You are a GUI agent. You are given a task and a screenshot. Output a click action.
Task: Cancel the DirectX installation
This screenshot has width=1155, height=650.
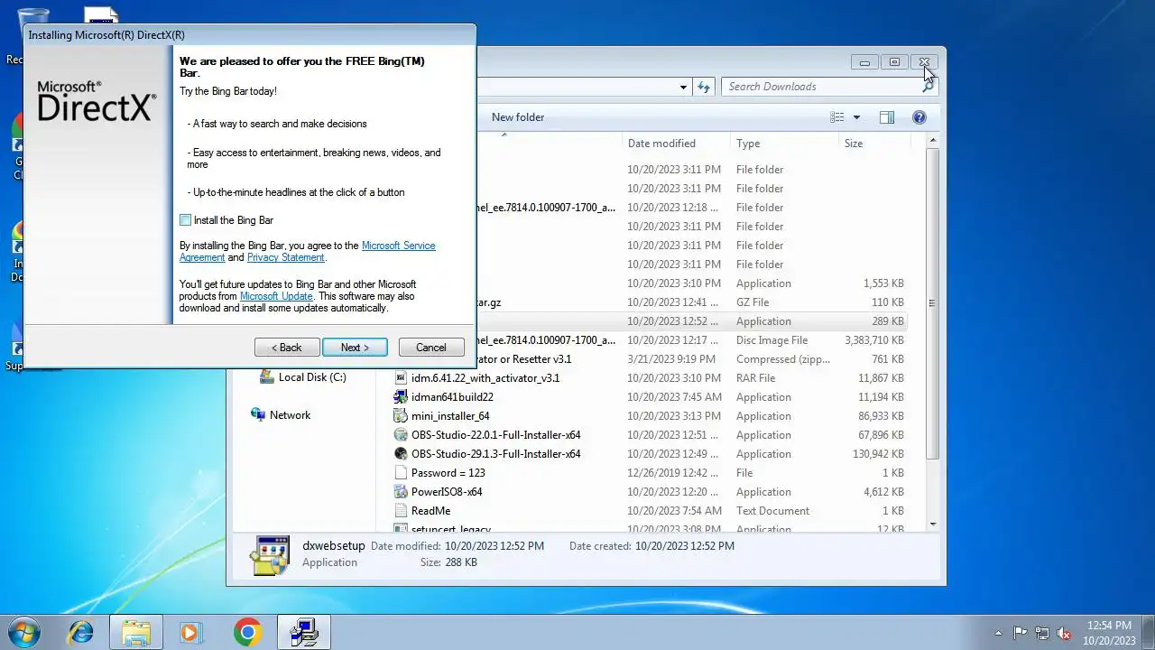click(x=430, y=348)
